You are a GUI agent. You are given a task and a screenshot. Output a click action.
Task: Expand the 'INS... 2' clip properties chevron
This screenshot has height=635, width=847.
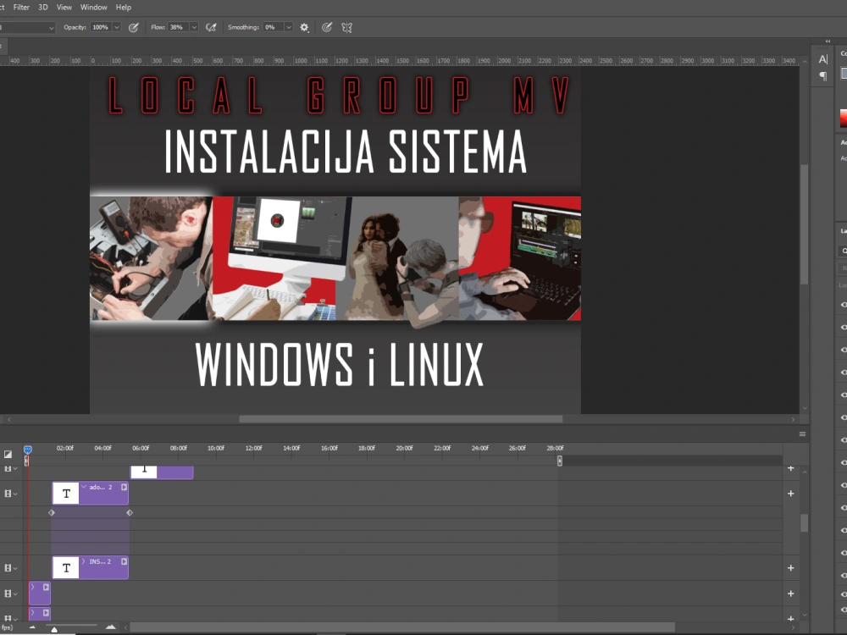click(84, 561)
